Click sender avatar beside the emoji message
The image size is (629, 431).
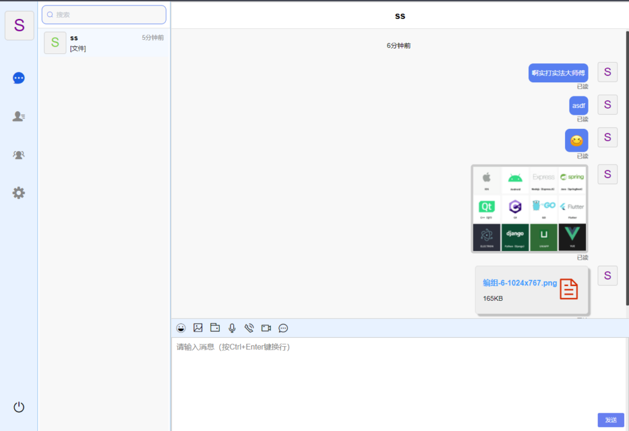[608, 138]
